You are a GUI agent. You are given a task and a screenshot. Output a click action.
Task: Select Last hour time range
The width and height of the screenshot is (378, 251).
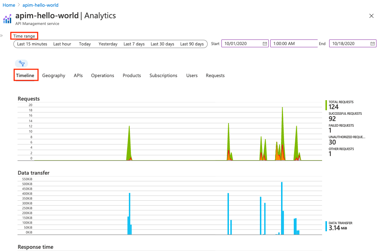[x=62, y=44]
